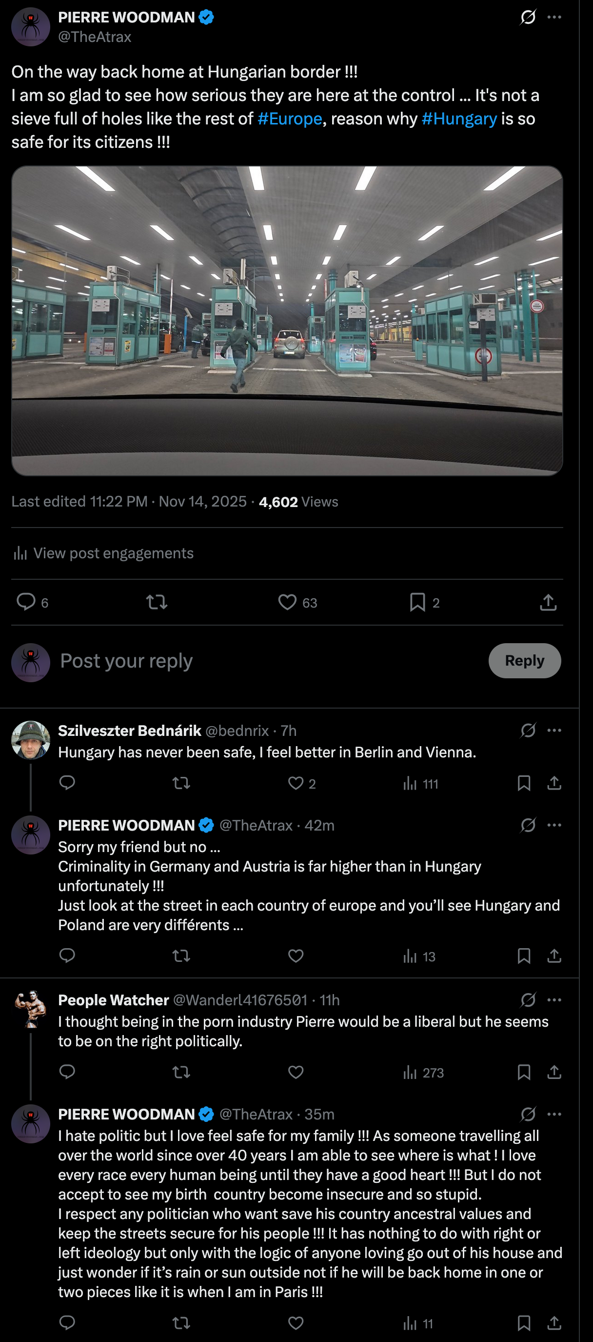This screenshot has width=593, height=1342.
Task: Open replies on main post with 6 comments
Action: tap(26, 602)
